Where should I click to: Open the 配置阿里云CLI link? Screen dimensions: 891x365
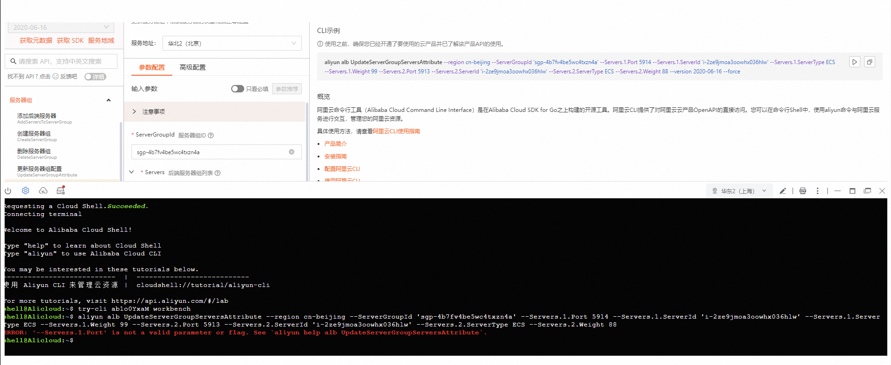342,169
